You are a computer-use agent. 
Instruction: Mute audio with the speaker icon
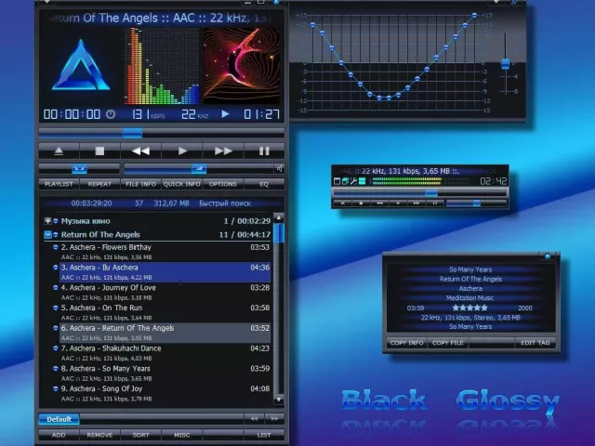coord(278,169)
